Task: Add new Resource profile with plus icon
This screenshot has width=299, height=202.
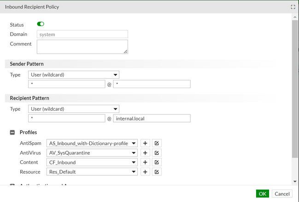Action: pos(145,172)
